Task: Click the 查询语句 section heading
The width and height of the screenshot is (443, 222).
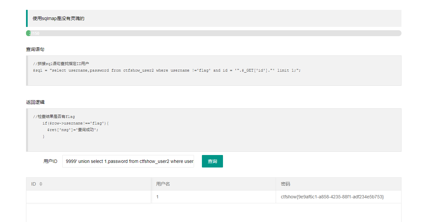Action: tap(35, 49)
